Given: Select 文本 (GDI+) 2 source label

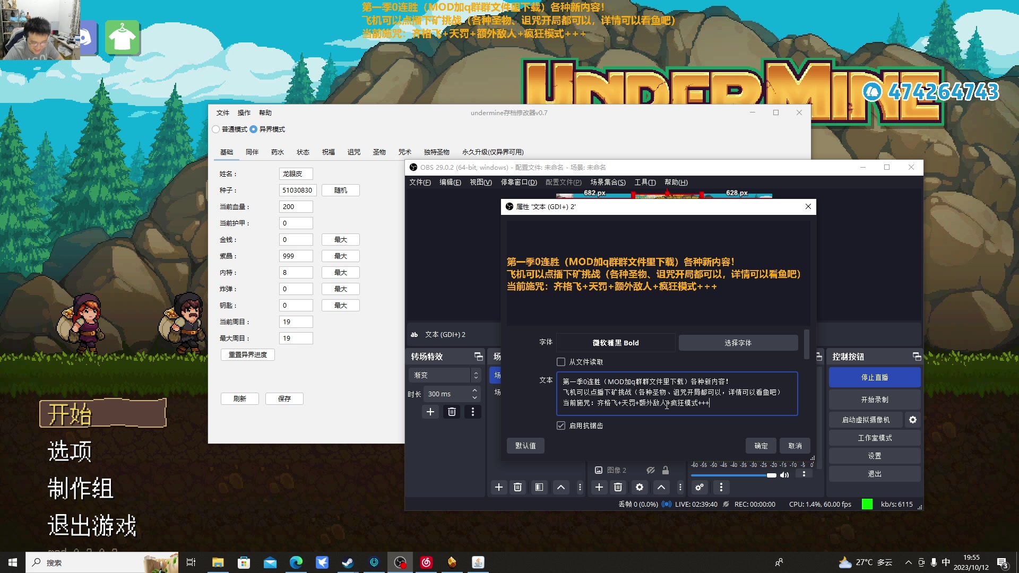Looking at the screenshot, I should [x=445, y=334].
